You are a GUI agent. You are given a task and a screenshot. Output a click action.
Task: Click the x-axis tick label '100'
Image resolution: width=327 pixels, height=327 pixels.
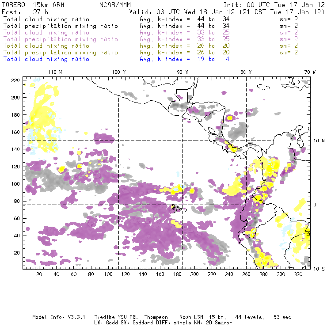(x=108, y=274)
